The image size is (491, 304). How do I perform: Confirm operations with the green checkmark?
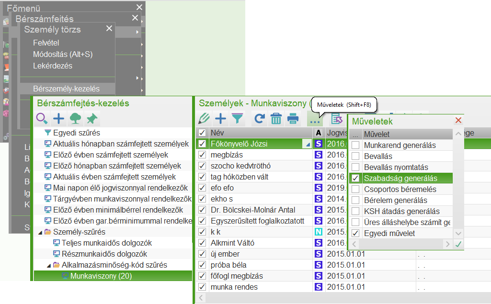coord(458,244)
